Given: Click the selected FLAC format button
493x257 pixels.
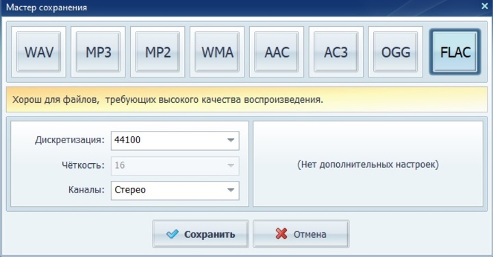Looking at the screenshot, I should click(455, 52).
